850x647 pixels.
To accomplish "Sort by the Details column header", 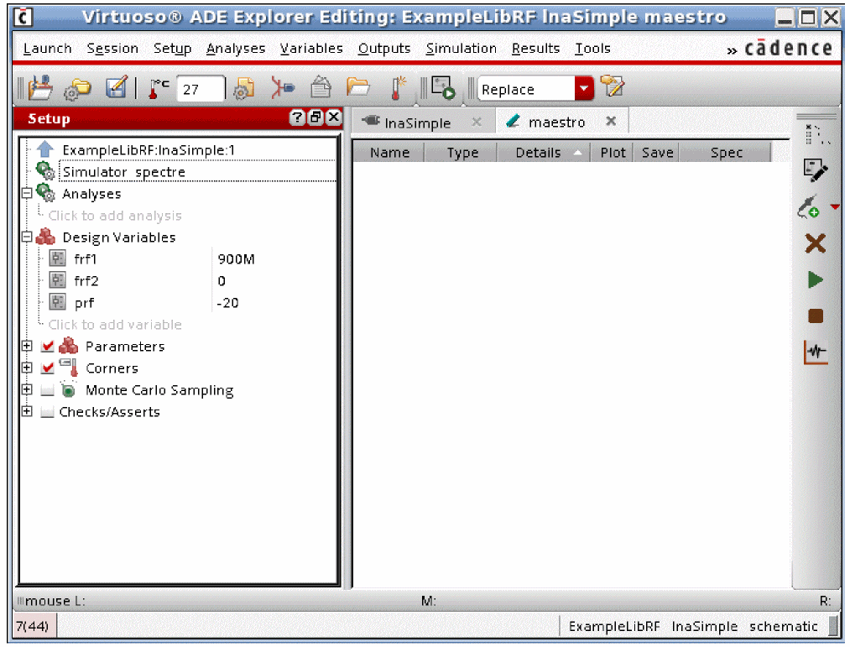I will click(x=542, y=153).
